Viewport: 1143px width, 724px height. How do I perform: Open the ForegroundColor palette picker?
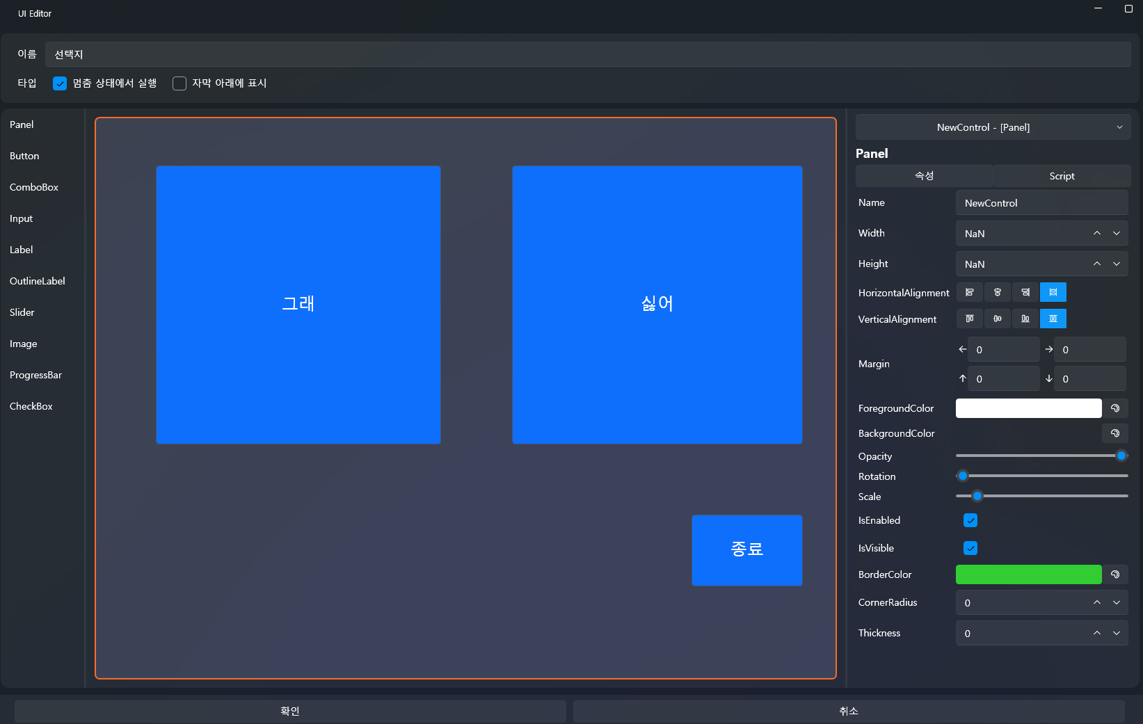pyautogui.click(x=1115, y=408)
